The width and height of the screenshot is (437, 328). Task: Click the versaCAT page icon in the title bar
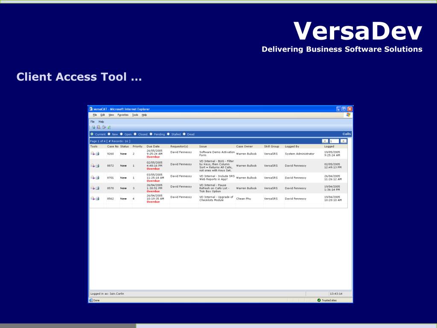[x=91, y=109]
